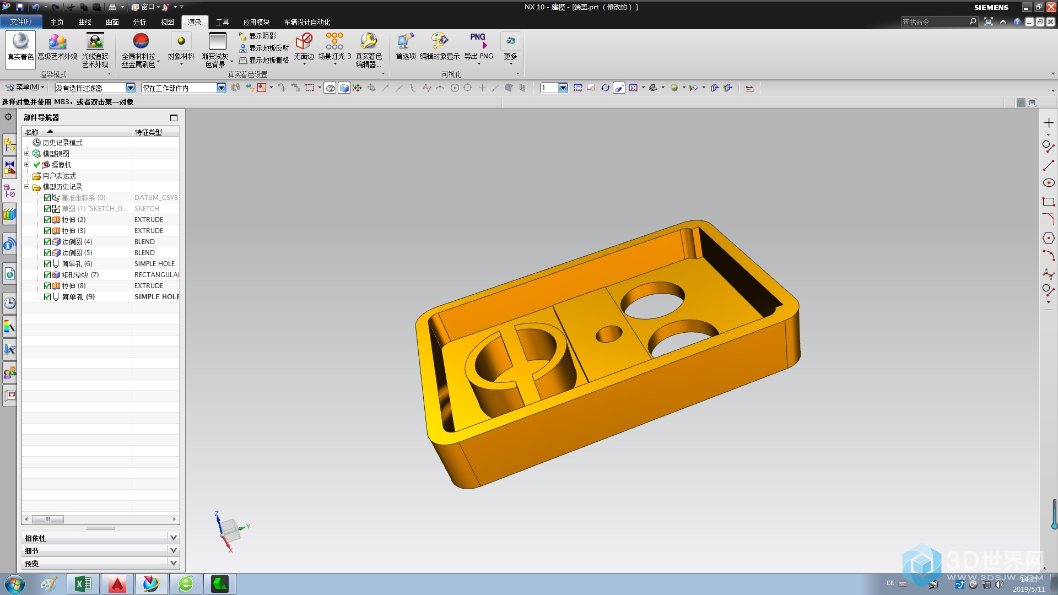This screenshot has width=1058, height=595.
Task: Apply 全局材料拉丝金属刷色 material
Action: point(140,50)
